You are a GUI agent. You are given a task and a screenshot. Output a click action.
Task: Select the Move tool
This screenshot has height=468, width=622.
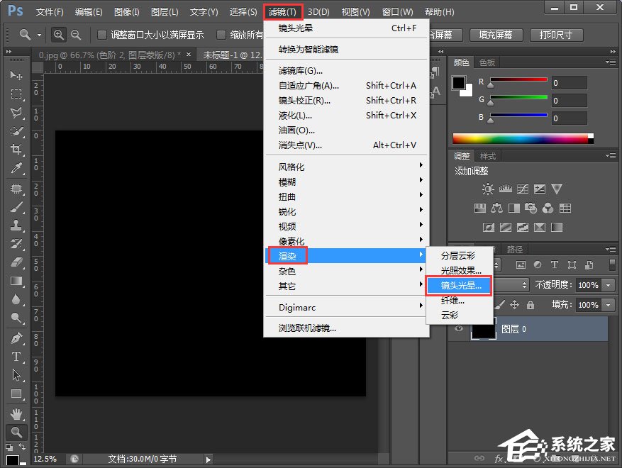click(16, 75)
